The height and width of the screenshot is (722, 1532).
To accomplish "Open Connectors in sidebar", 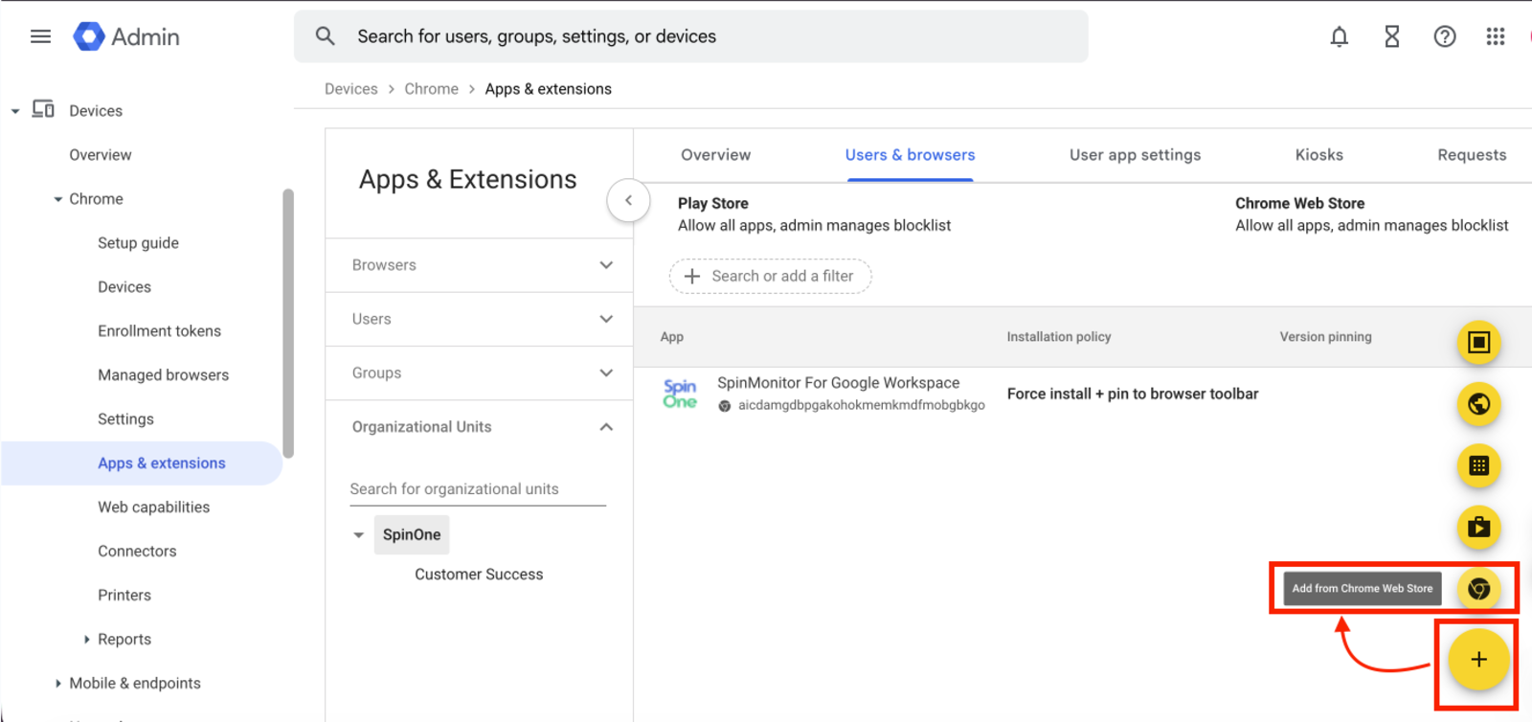I will pyautogui.click(x=137, y=552).
